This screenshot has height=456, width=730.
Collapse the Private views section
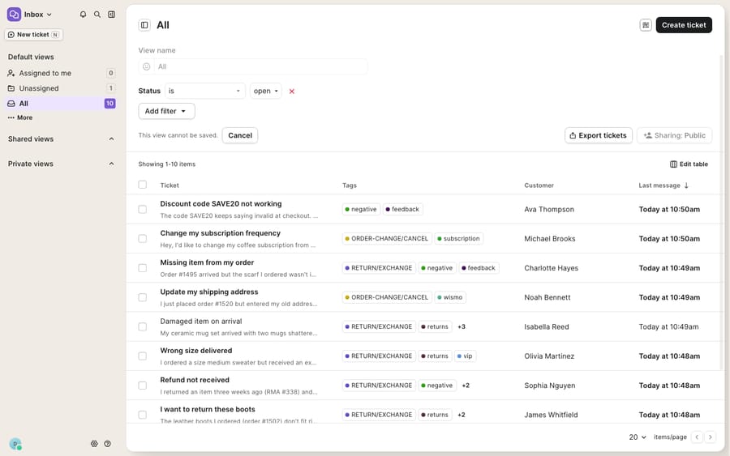point(111,164)
